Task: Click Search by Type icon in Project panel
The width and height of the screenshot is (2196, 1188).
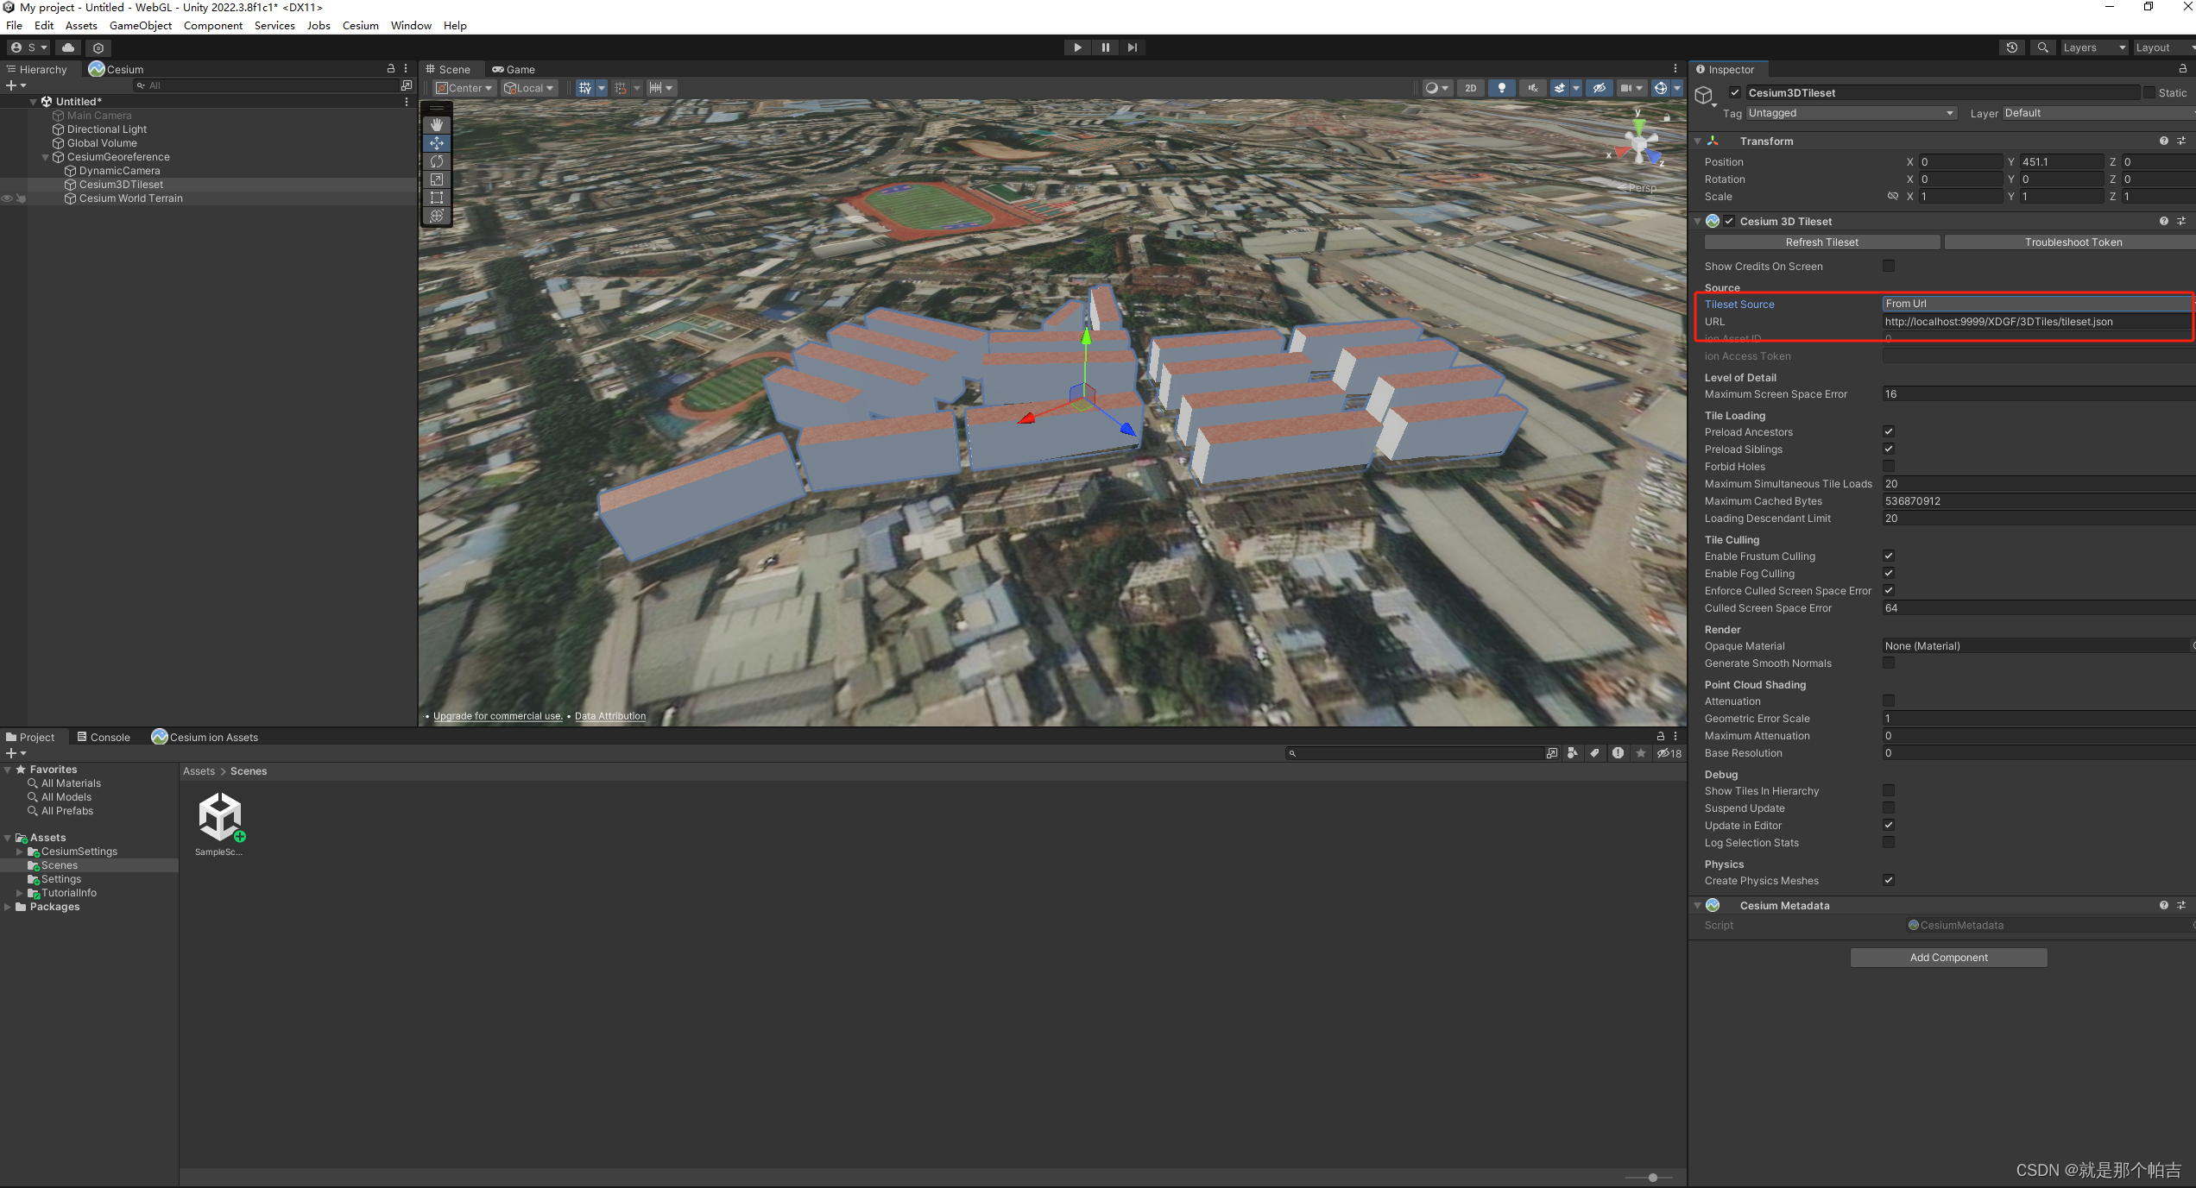Action: click(1573, 753)
